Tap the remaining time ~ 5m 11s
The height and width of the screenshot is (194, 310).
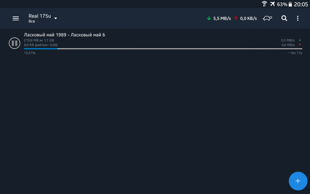click(295, 53)
